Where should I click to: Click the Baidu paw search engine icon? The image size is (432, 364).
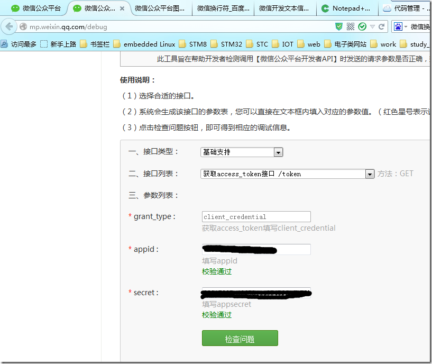point(398,27)
